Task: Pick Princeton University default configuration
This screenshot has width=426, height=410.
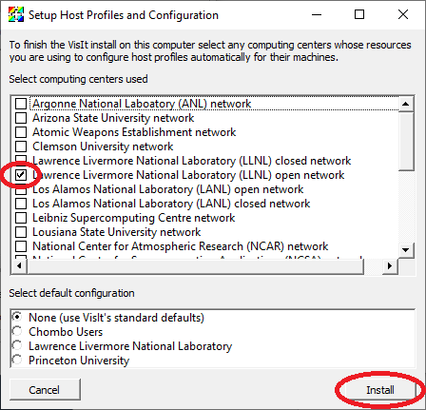Action: pyautogui.click(x=17, y=360)
